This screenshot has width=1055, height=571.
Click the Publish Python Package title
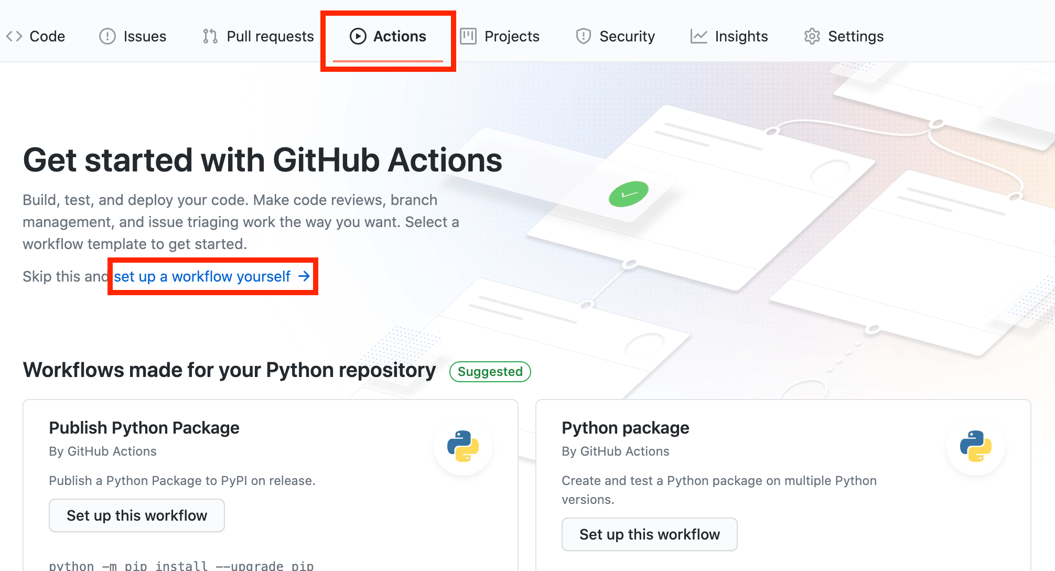click(x=144, y=428)
